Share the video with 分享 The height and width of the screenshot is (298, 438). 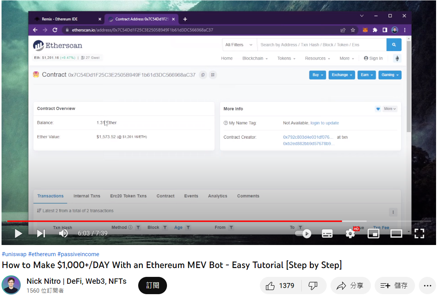(350, 286)
